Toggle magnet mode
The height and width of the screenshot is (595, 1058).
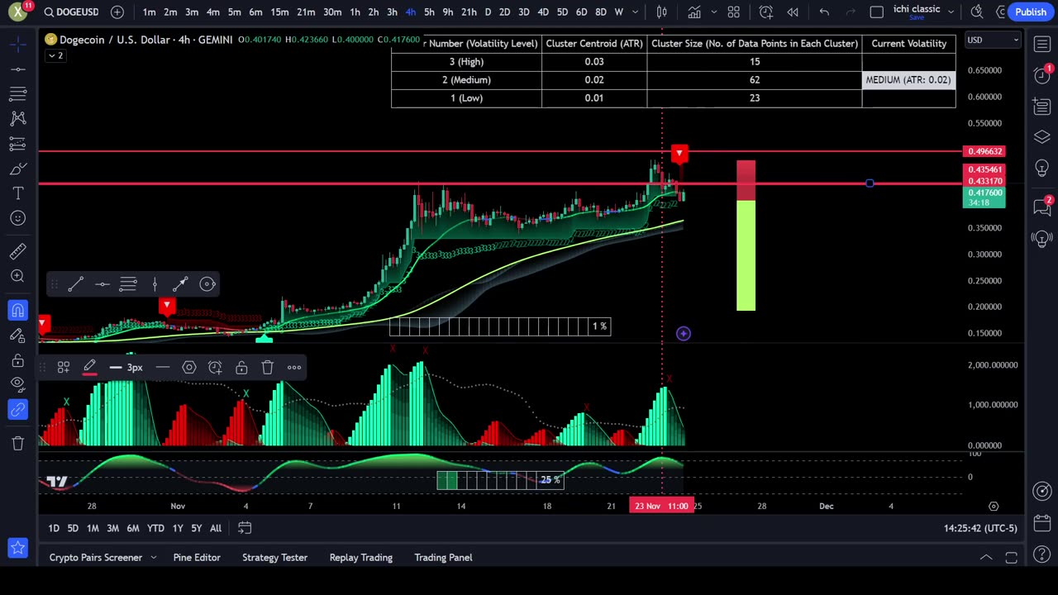pos(17,311)
